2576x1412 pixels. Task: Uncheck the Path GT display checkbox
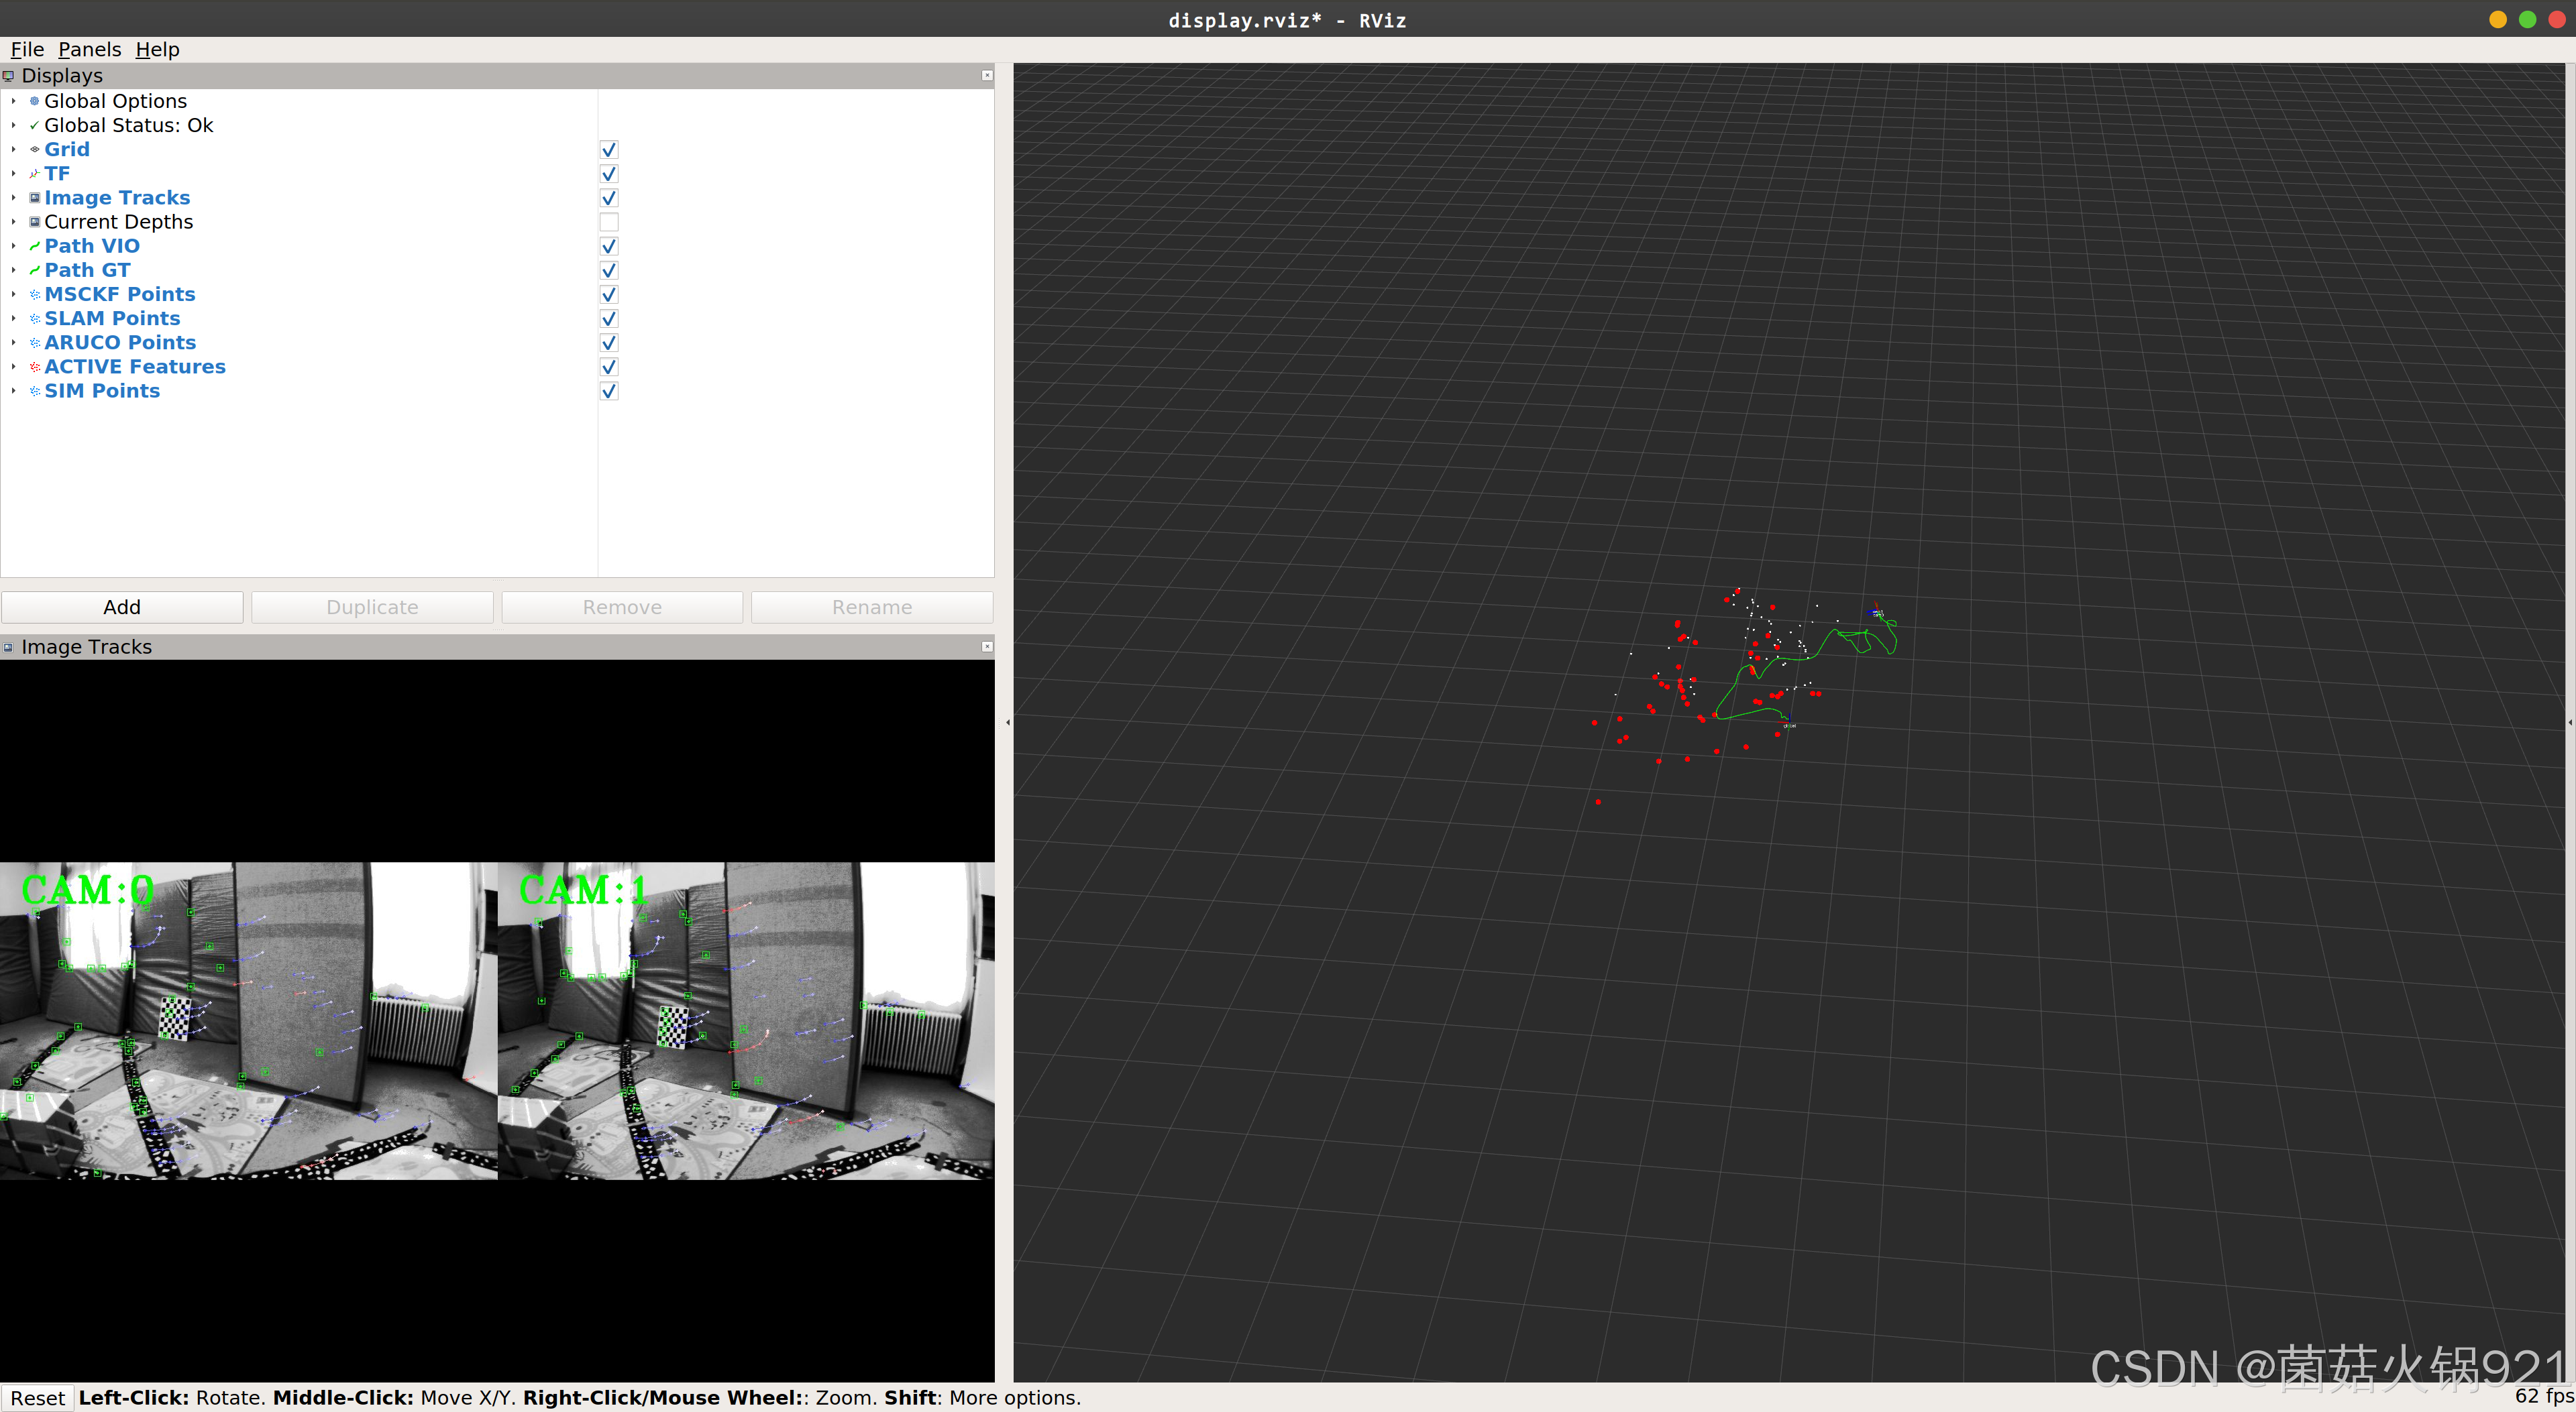tap(608, 271)
